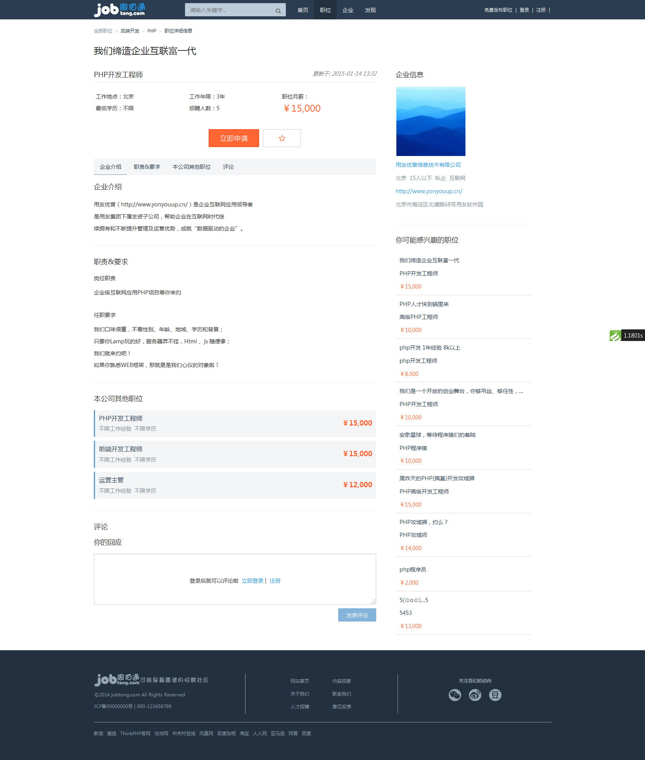Open the 淘宝 friend link
Image resolution: width=645 pixels, height=760 pixels.
[244, 734]
